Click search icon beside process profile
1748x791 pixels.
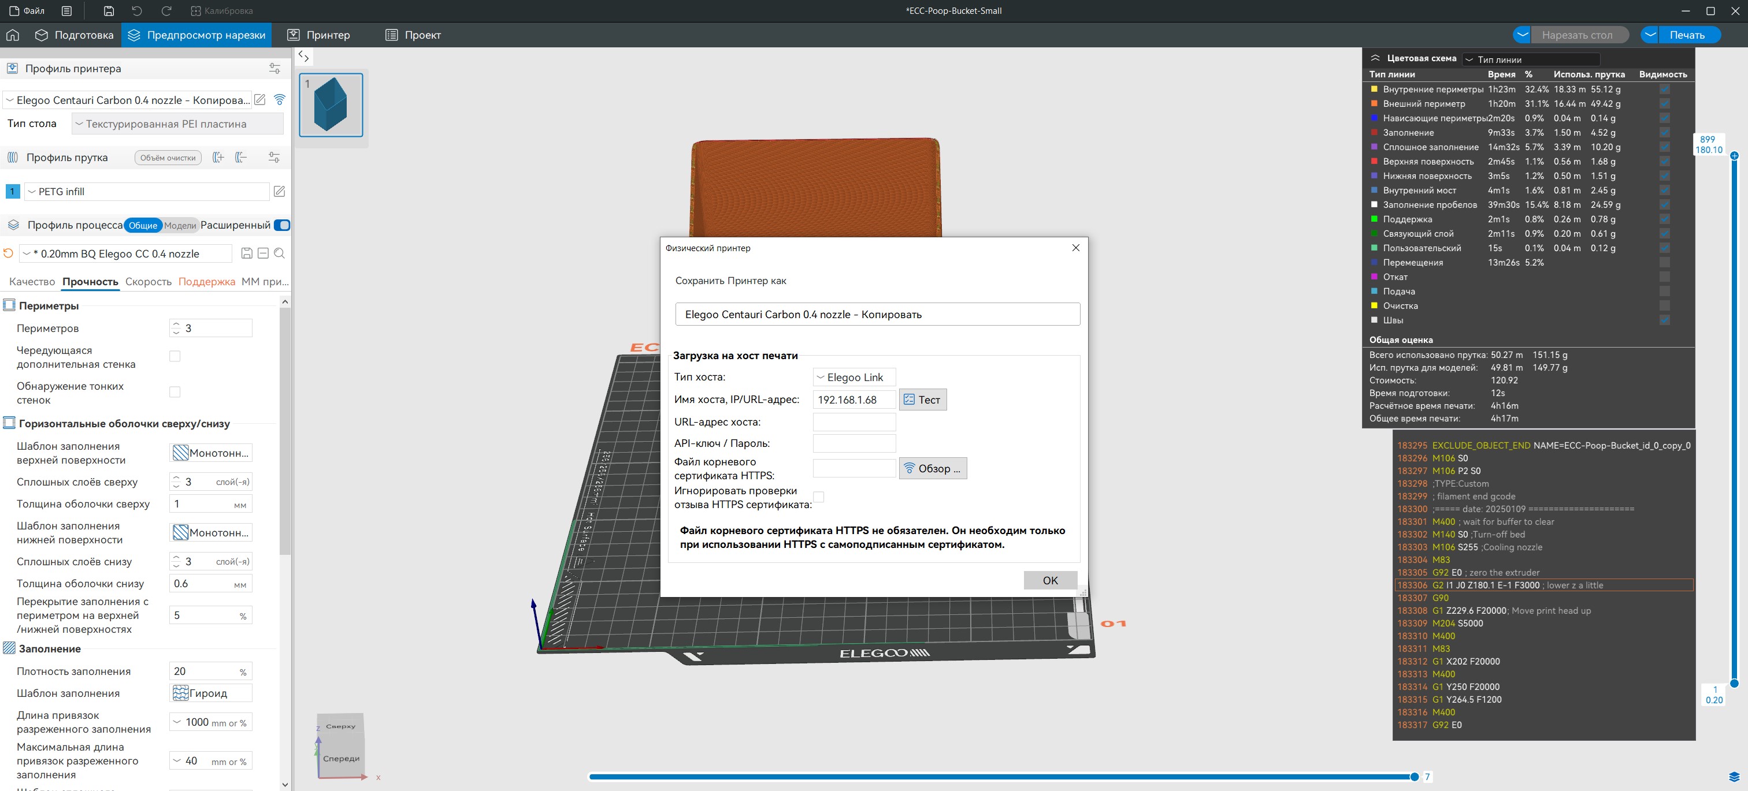(x=280, y=253)
